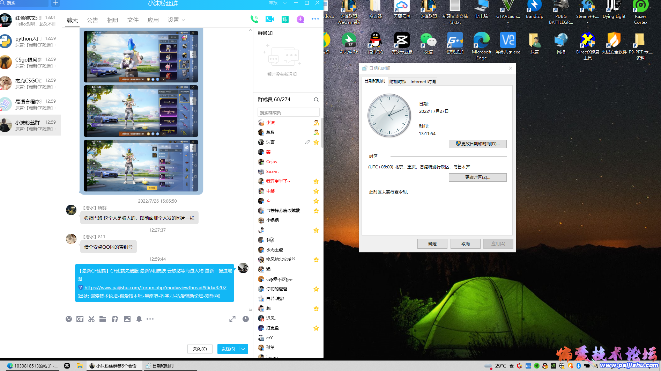Open the send button options arrow
Screen dimensions: 661x371
click(243, 349)
